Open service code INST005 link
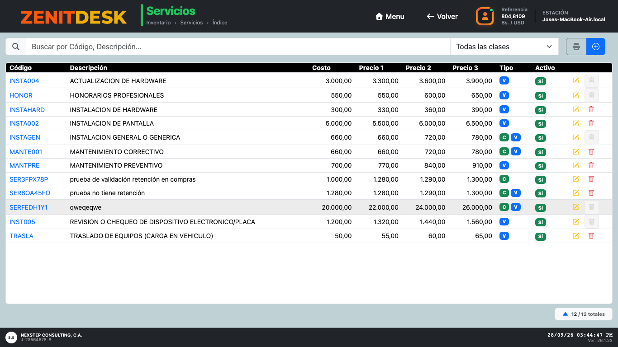The image size is (618, 347). tap(22, 222)
